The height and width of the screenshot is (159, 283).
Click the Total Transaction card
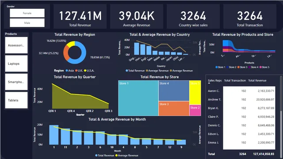[x=250, y=17]
